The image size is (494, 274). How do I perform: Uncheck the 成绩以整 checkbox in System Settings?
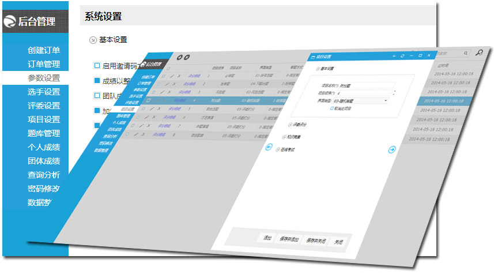(97, 80)
